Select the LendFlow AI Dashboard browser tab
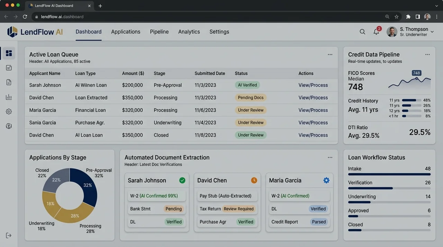 [x=60, y=6]
